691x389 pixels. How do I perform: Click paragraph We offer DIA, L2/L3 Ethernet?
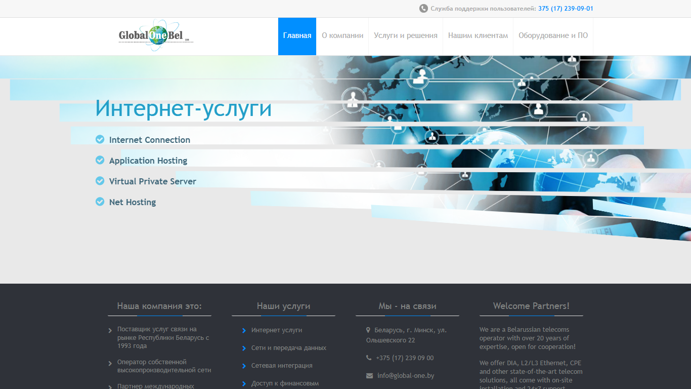[531, 374]
